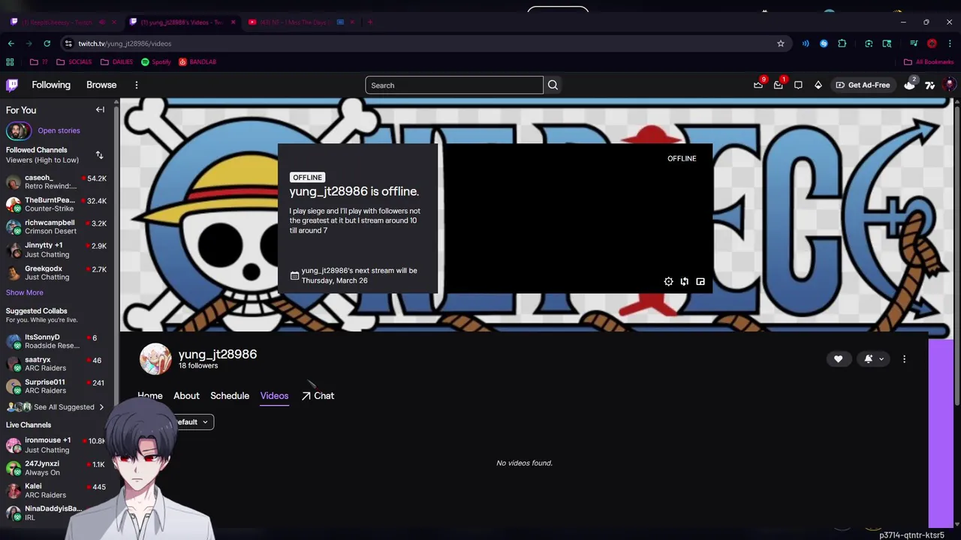Select the channel Videos tab

pyautogui.click(x=274, y=395)
